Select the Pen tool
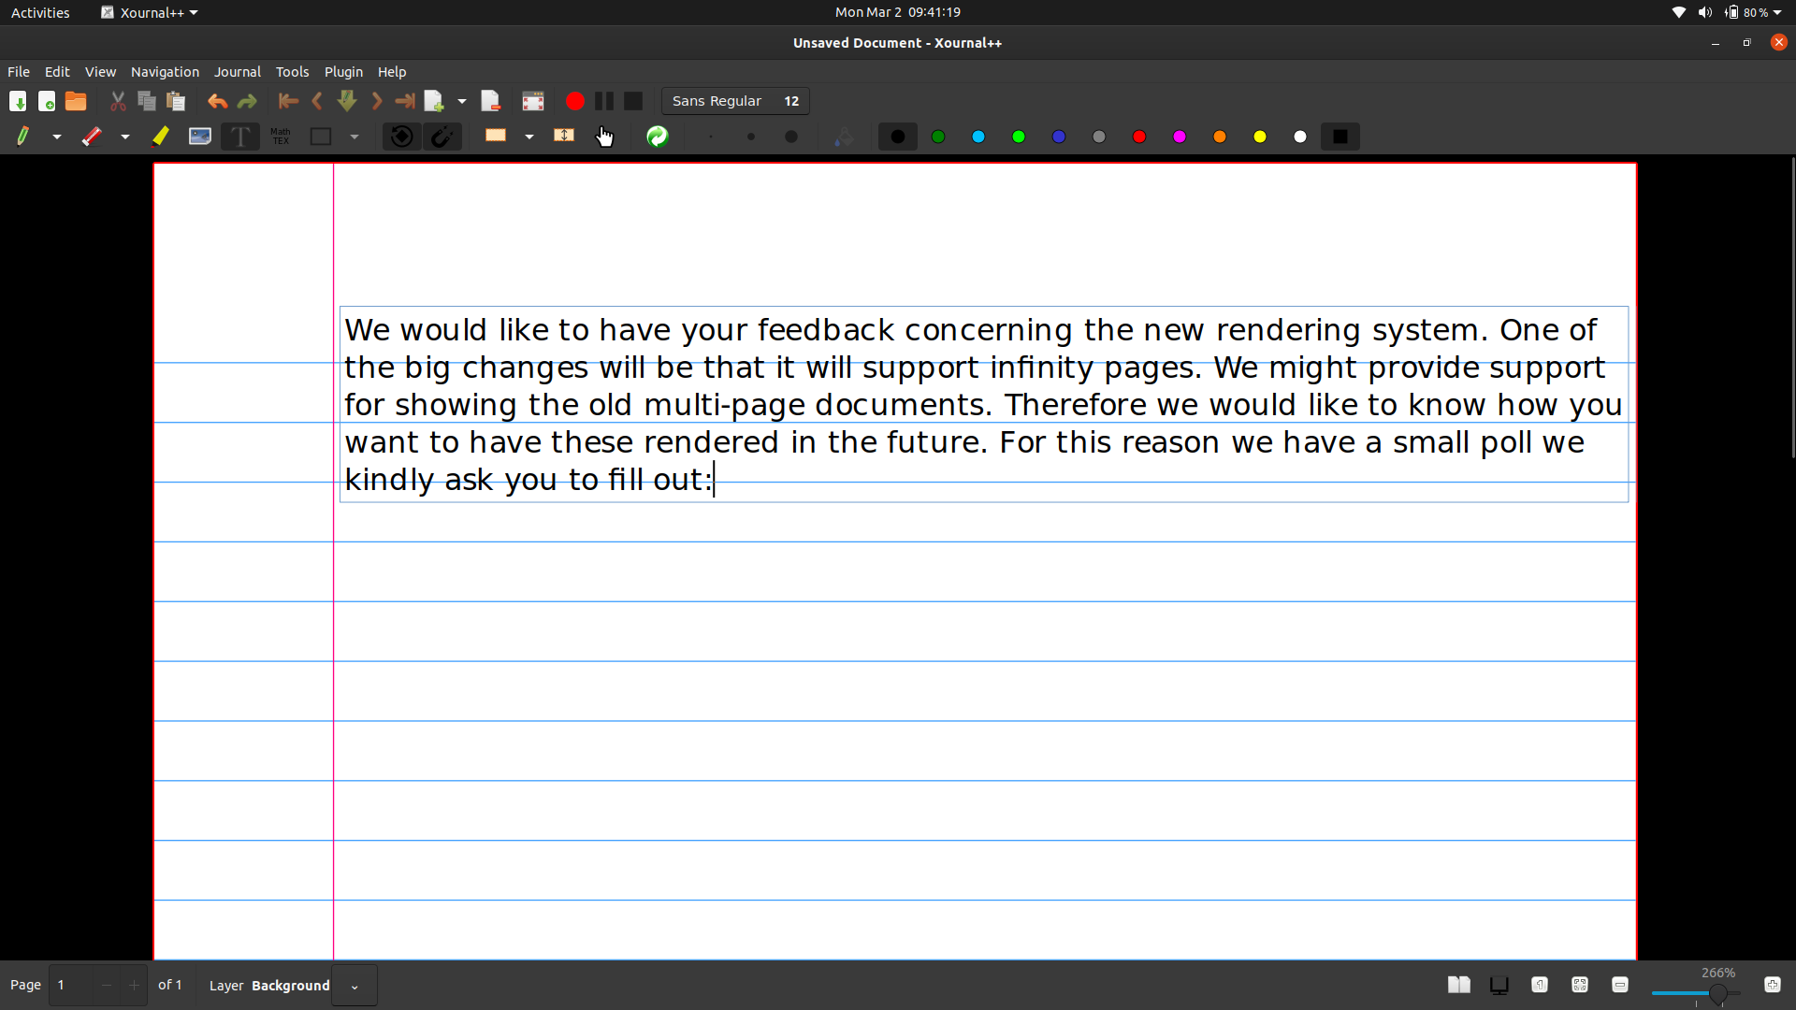 point(23,137)
